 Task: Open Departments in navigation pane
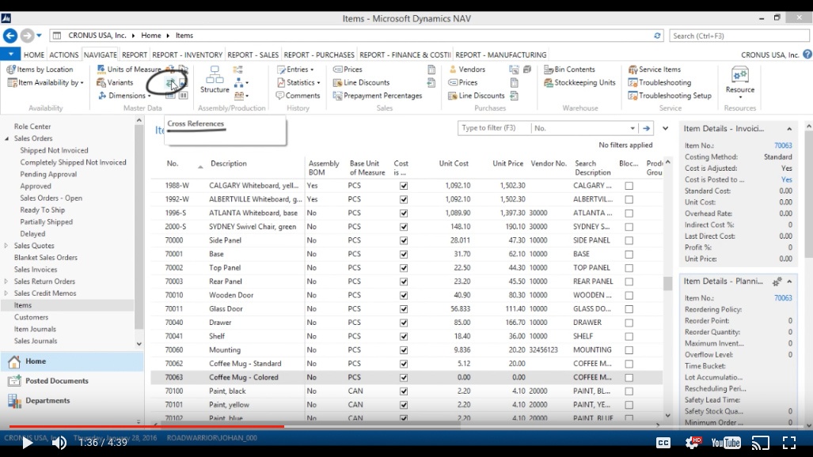tap(72, 401)
